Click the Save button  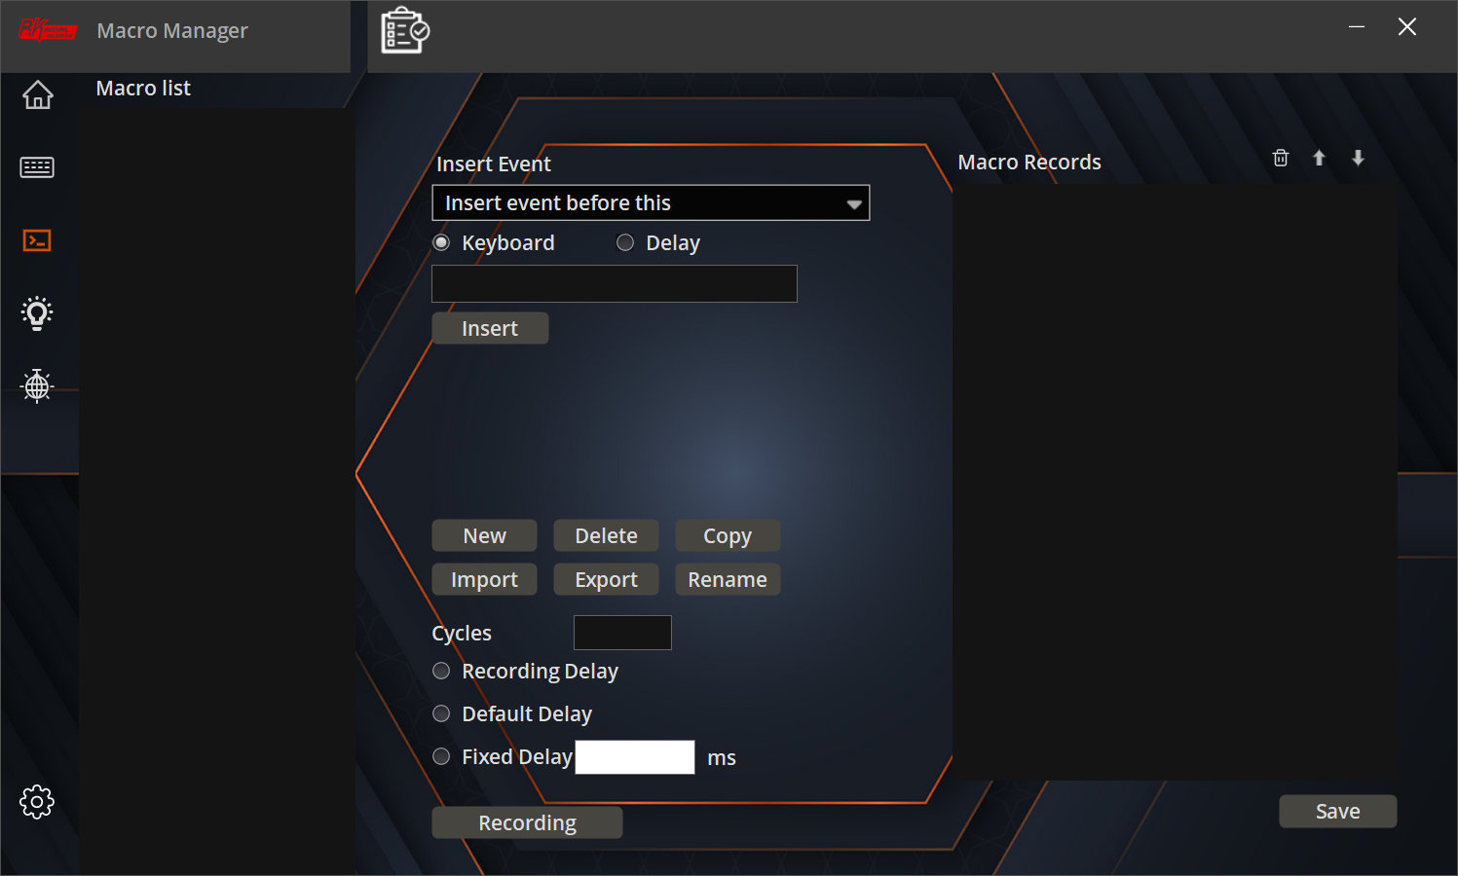pyautogui.click(x=1337, y=812)
